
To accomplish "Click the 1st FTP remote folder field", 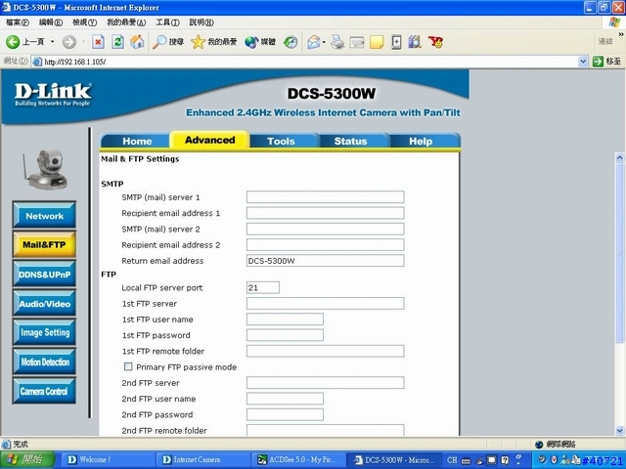I will 325,351.
